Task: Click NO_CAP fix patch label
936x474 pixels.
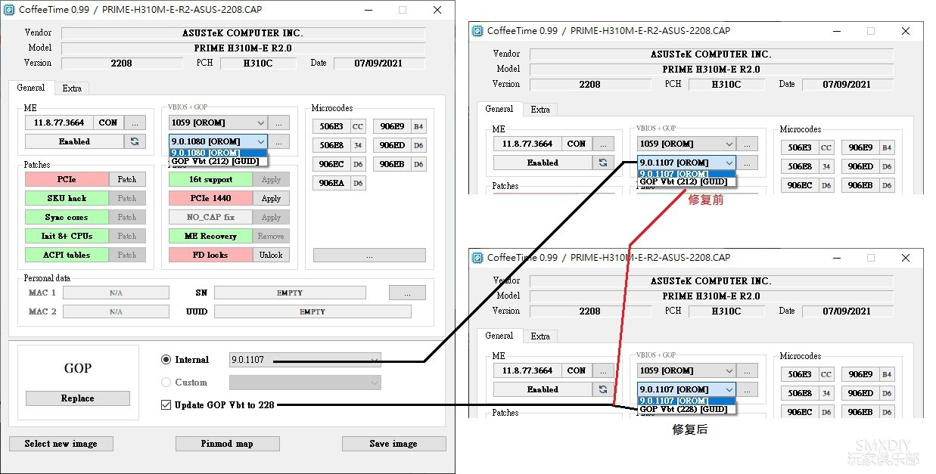Action: click(210, 217)
